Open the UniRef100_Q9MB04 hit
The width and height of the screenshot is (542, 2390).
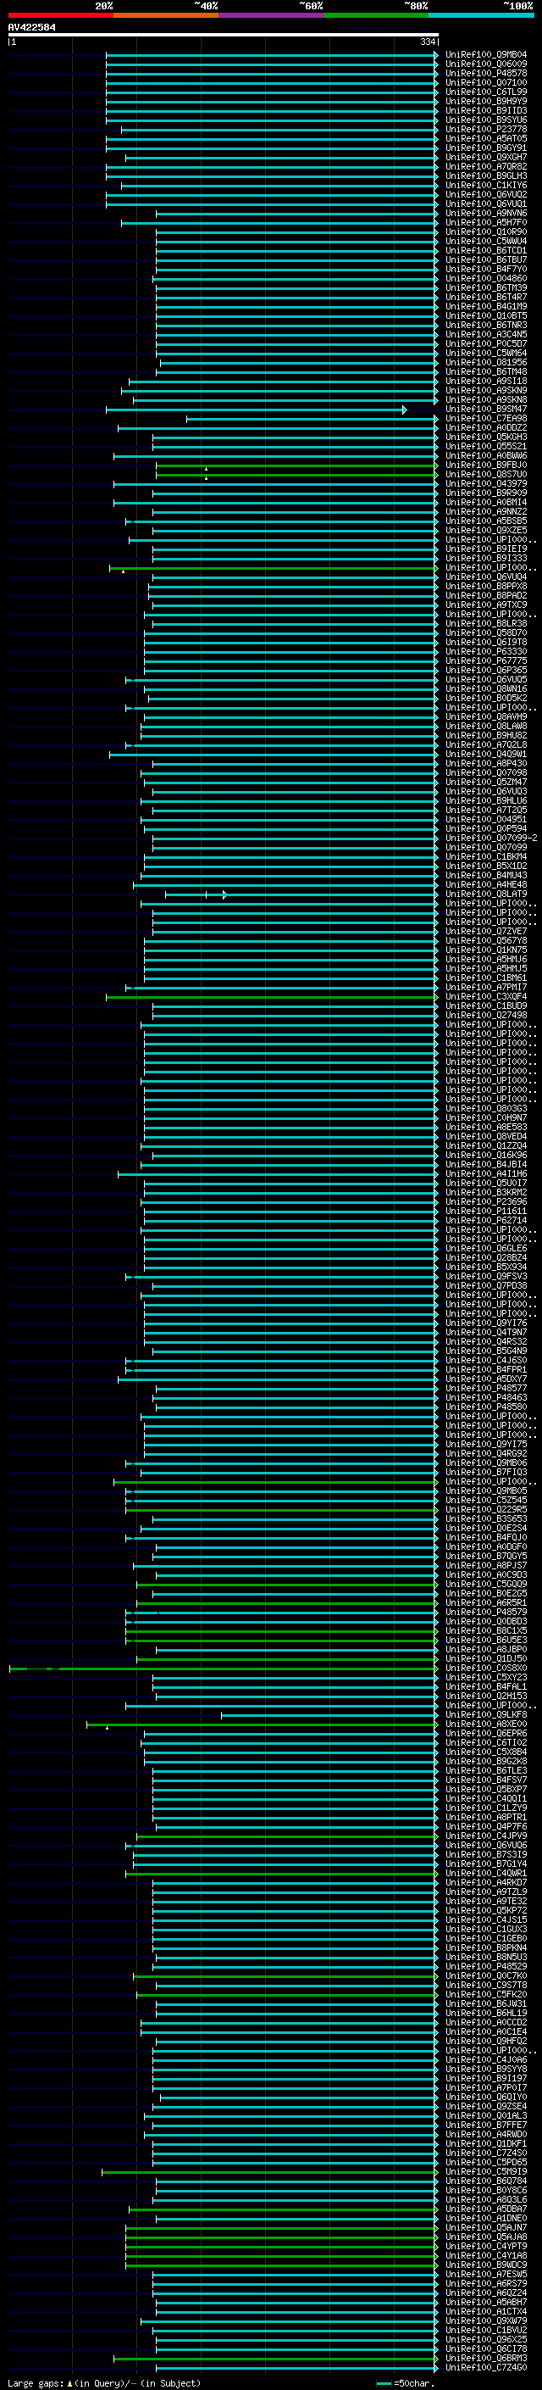click(486, 55)
